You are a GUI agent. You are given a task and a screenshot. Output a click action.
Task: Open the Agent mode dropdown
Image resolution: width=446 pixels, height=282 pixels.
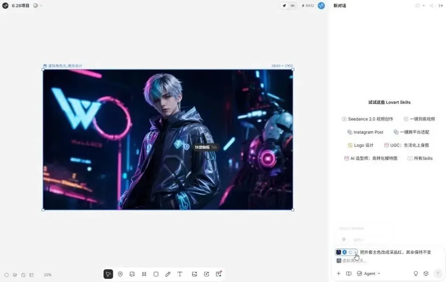(369, 273)
